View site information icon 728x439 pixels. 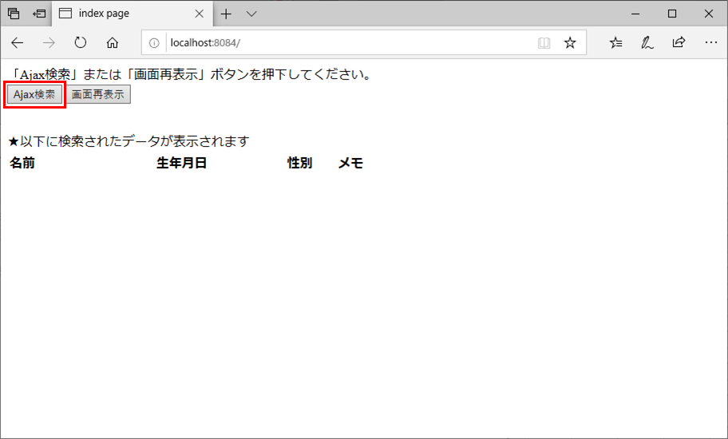click(154, 43)
